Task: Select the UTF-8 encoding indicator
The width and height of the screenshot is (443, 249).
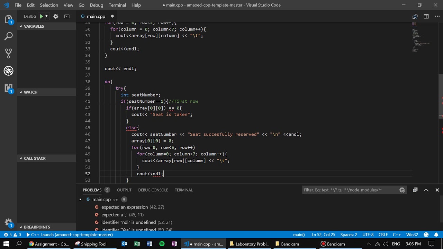Action: click(368, 234)
